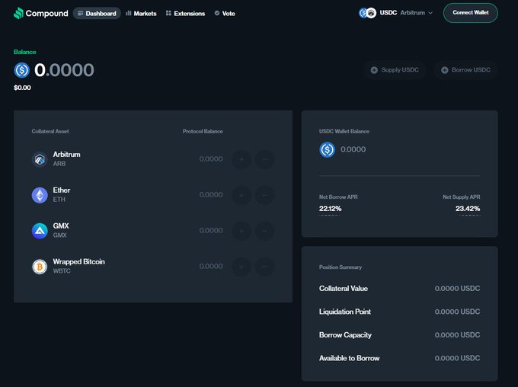Click the plus button in Wrapped Bitcoin row

pyautogui.click(x=241, y=267)
